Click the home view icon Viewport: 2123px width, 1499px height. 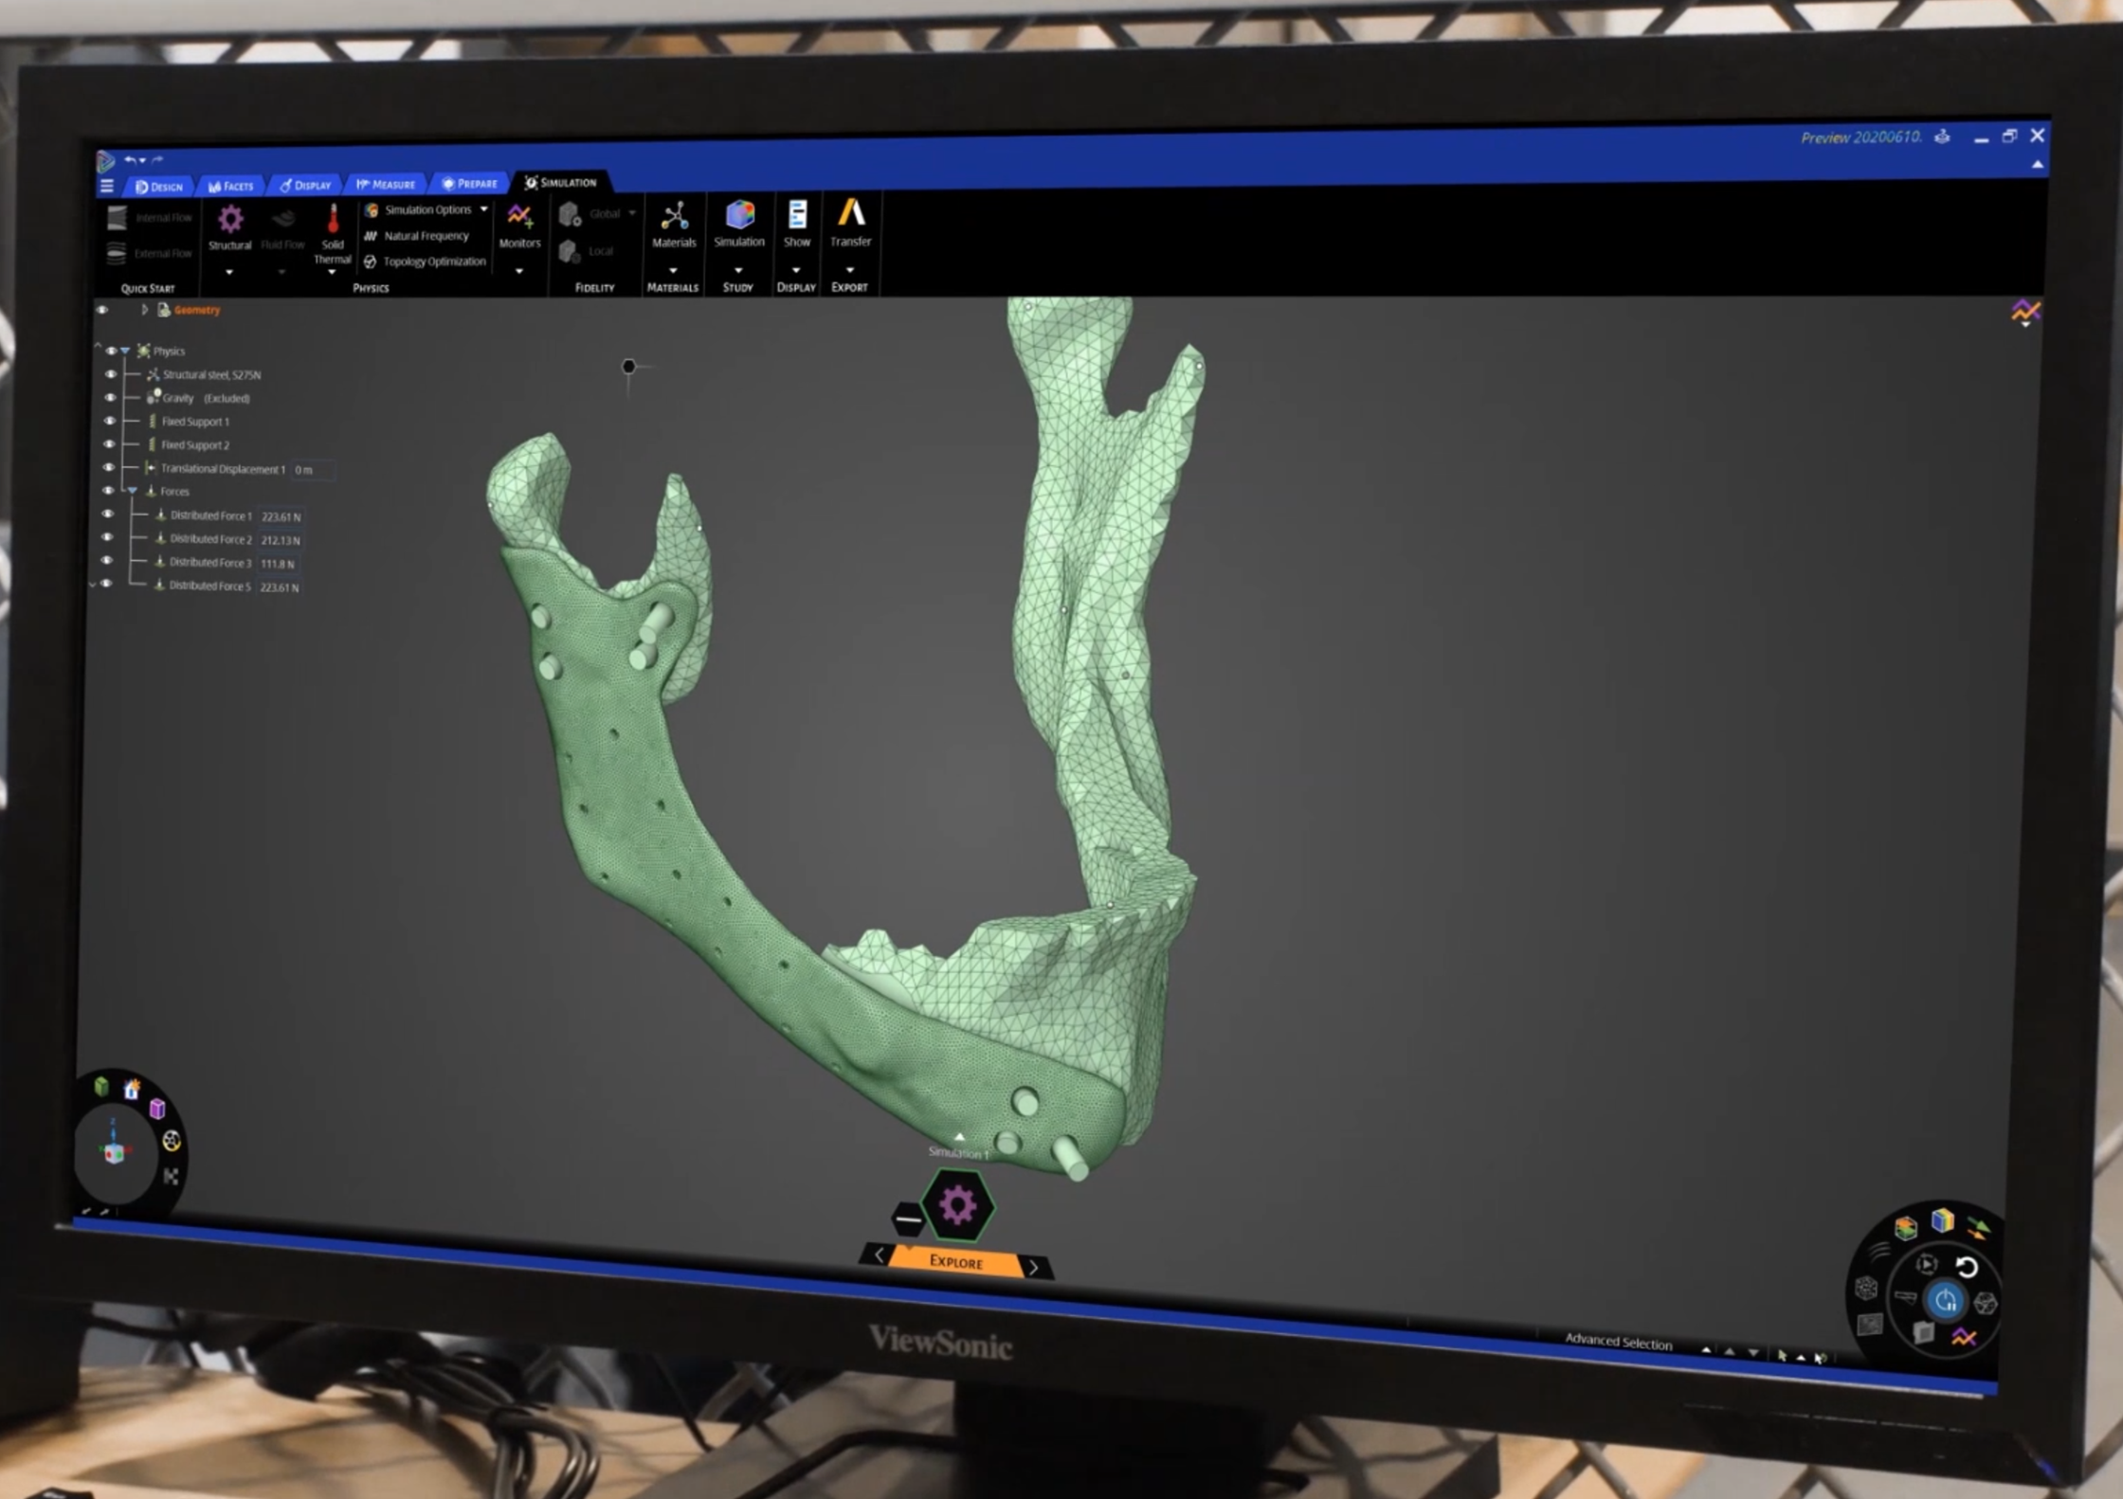[x=131, y=1090]
